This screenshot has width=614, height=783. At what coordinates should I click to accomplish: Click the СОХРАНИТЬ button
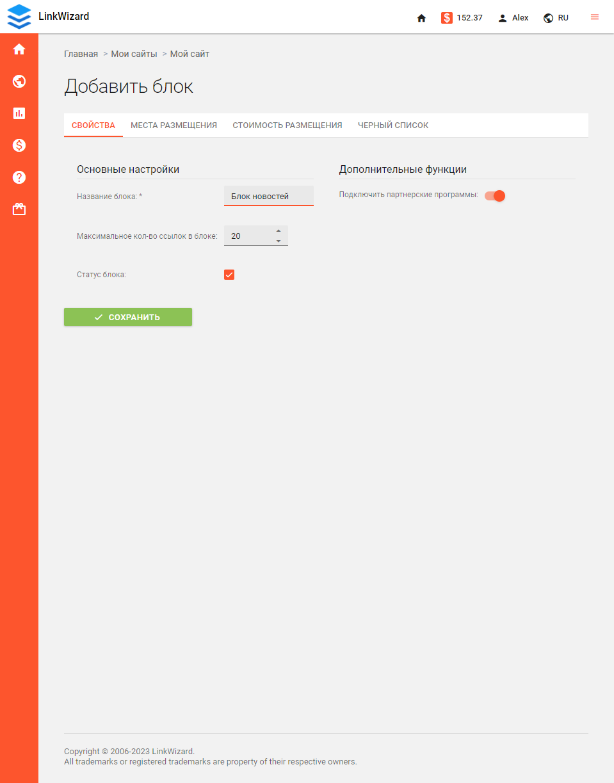tap(127, 316)
